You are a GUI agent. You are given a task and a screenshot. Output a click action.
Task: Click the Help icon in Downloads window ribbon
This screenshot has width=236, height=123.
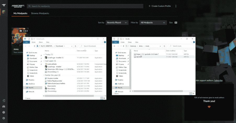coord(105,42)
